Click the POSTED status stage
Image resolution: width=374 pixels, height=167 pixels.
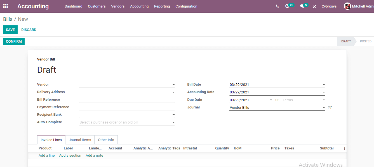click(x=366, y=41)
